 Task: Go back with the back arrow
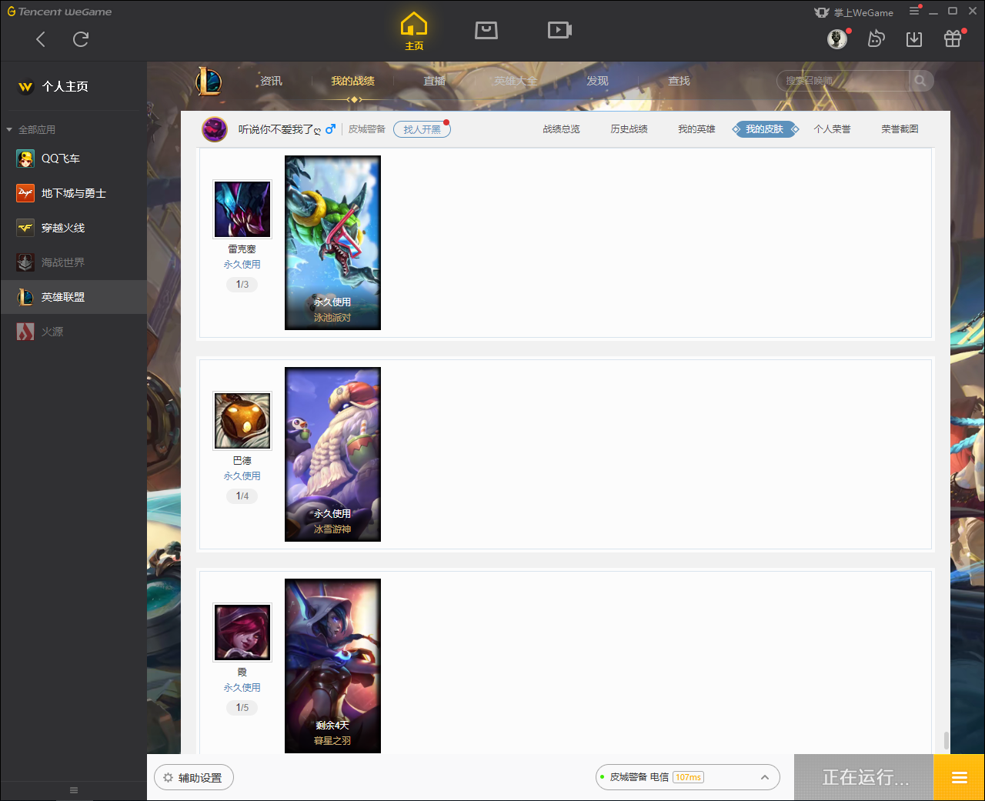41,39
